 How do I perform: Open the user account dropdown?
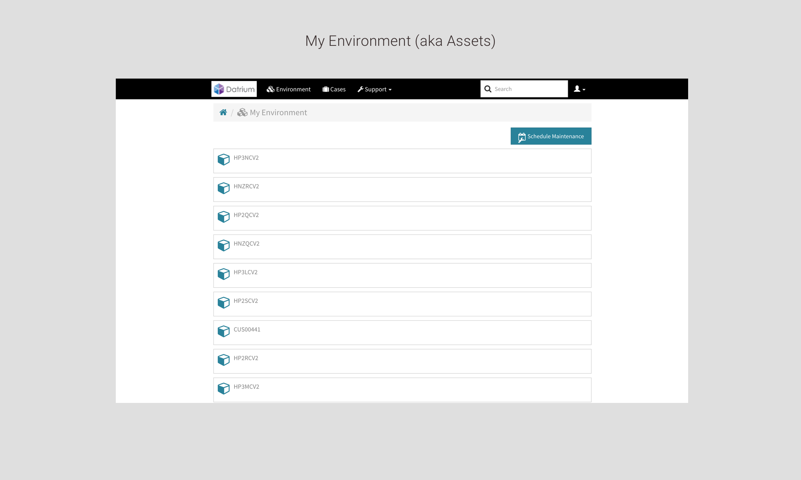579,89
